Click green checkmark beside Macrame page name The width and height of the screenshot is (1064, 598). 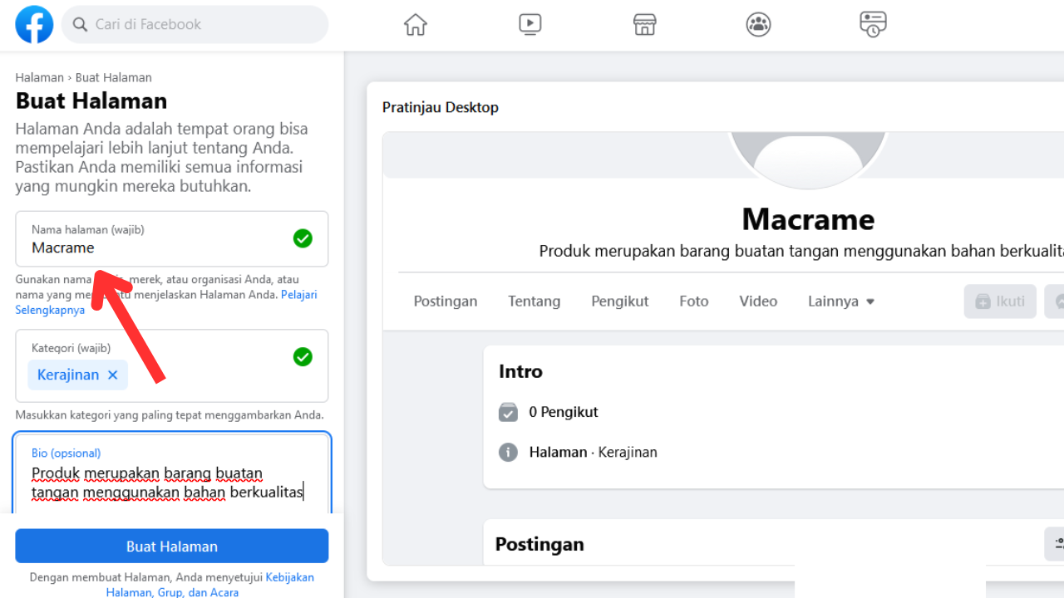303,238
